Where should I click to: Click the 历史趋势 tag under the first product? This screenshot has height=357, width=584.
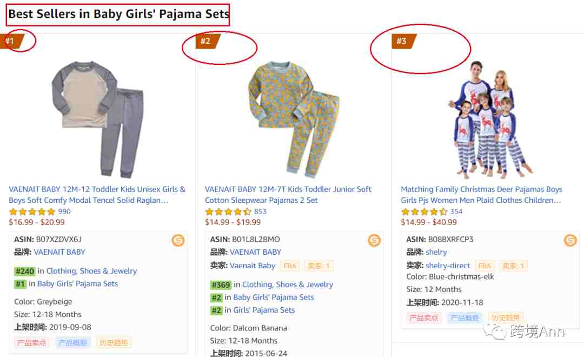point(114,342)
